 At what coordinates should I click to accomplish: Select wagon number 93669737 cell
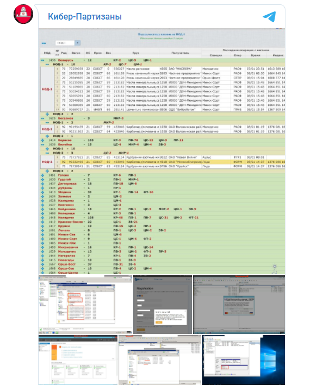[x=76, y=110]
